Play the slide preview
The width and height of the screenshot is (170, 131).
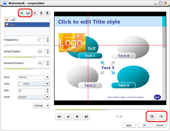point(68,117)
